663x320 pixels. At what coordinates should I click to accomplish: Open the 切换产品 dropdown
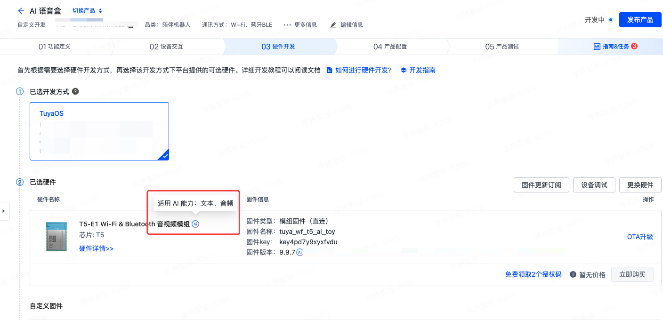(85, 10)
